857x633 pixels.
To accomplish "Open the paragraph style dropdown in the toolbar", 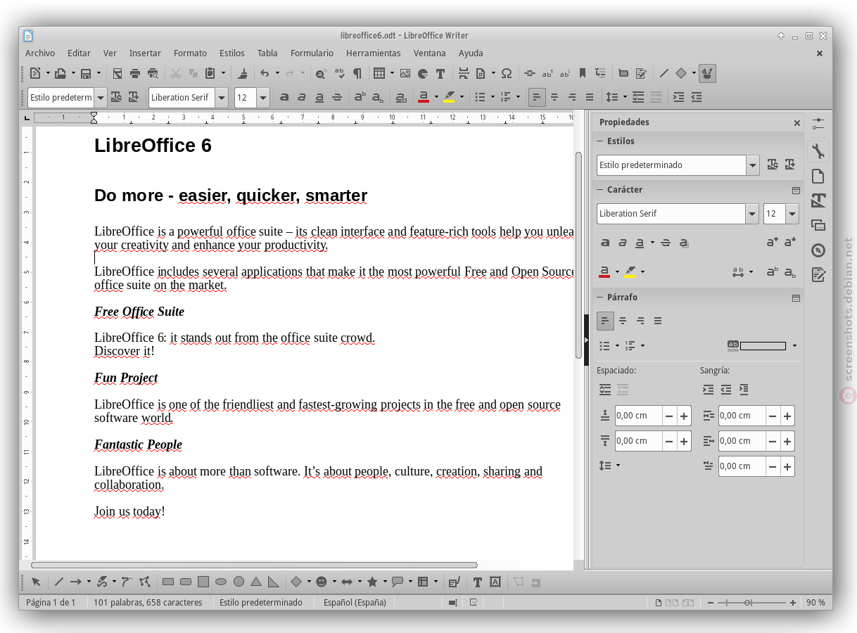I will coord(101,97).
